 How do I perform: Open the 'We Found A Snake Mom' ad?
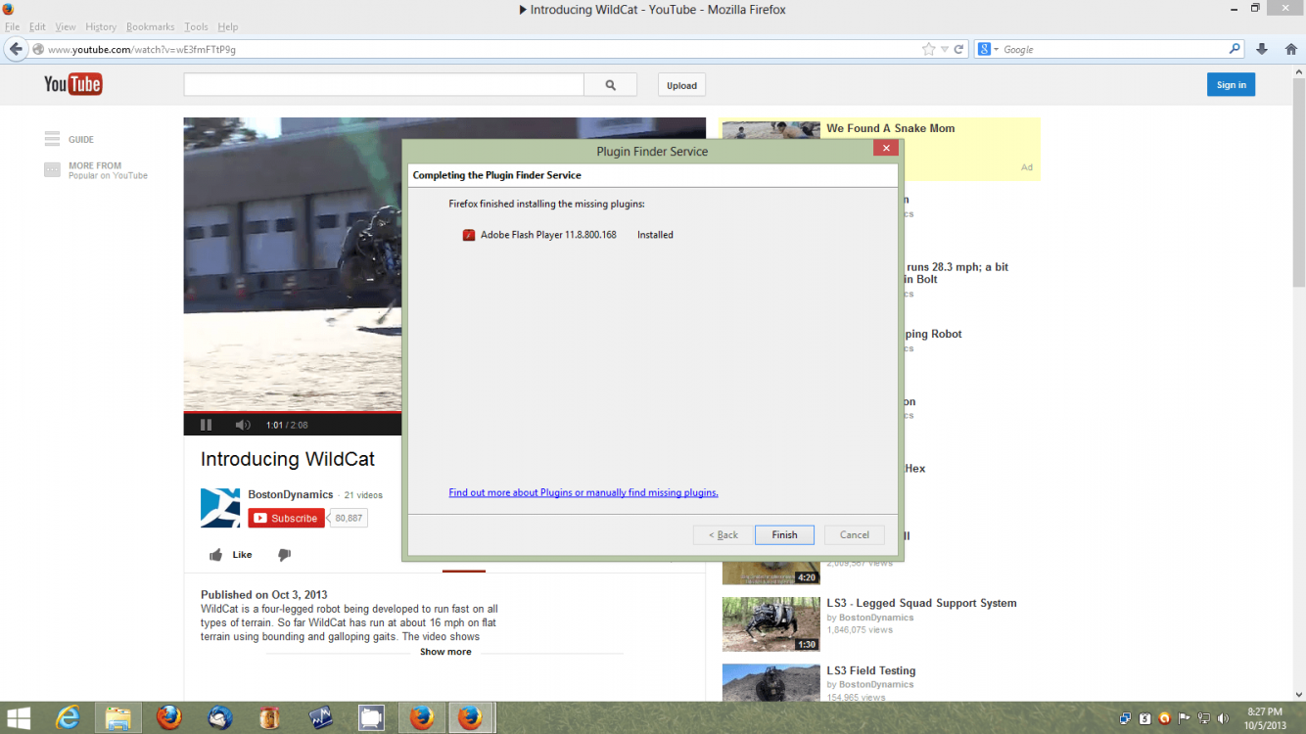tap(890, 128)
